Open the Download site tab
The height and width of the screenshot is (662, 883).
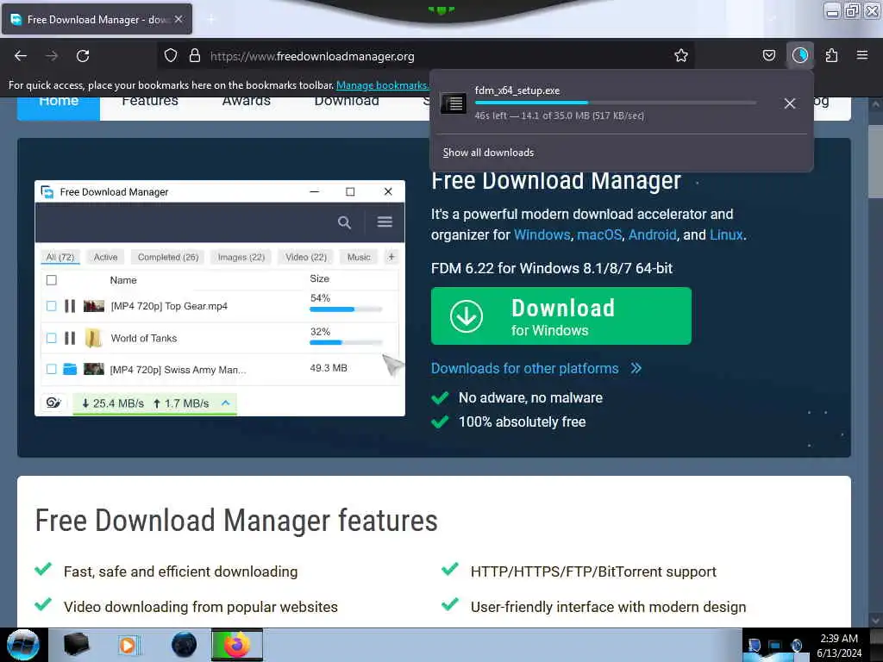click(x=347, y=102)
